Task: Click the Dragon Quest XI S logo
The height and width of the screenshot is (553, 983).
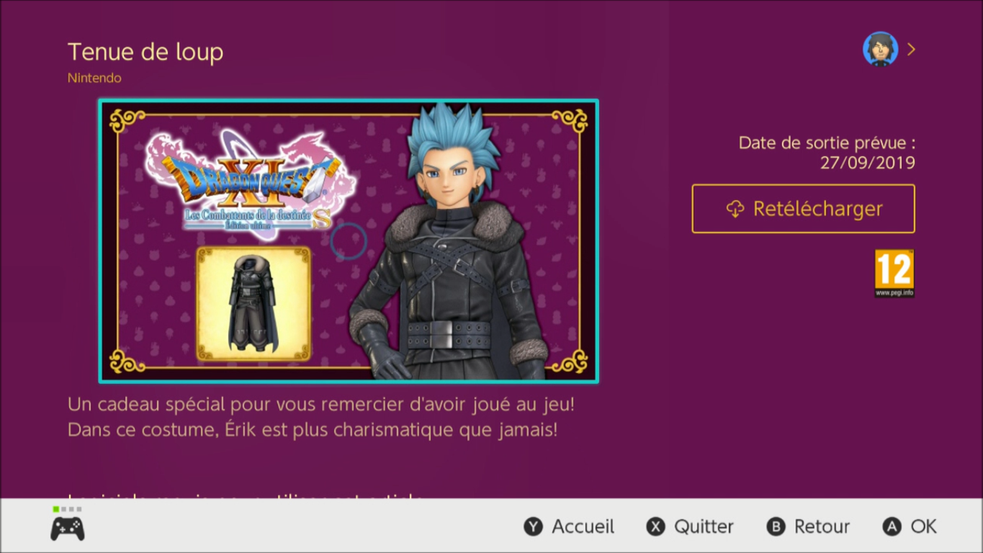Action: point(251,180)
